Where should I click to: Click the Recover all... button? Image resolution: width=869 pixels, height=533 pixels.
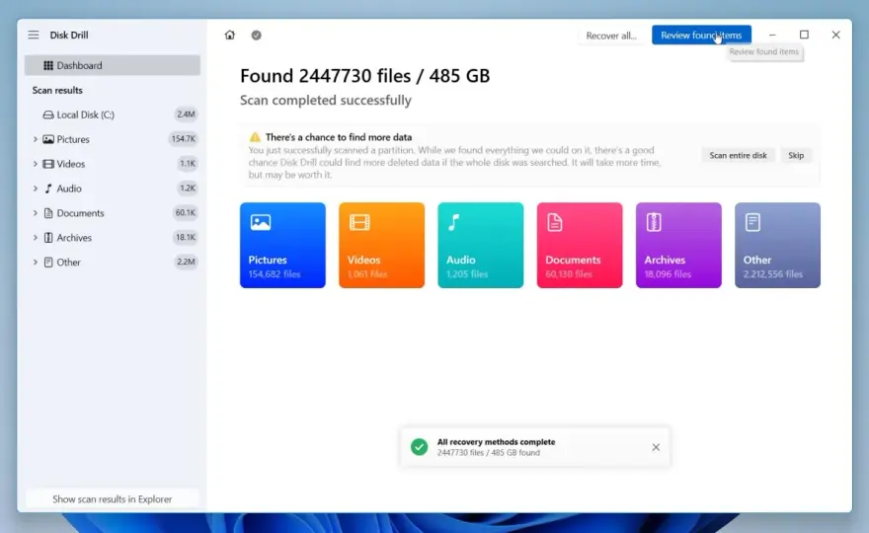click(x=611, y=36)
